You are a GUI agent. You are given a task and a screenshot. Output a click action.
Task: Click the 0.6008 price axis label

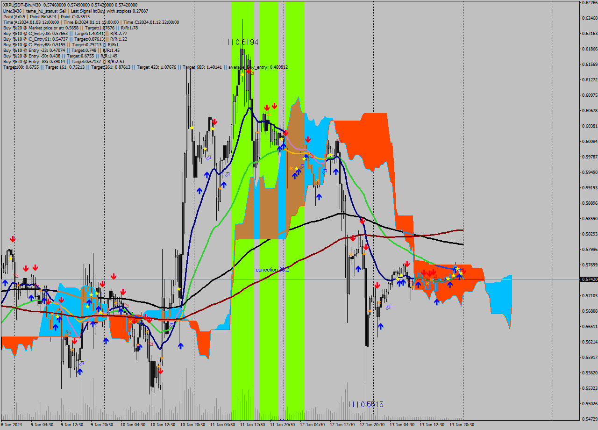[x=590, y=141]
